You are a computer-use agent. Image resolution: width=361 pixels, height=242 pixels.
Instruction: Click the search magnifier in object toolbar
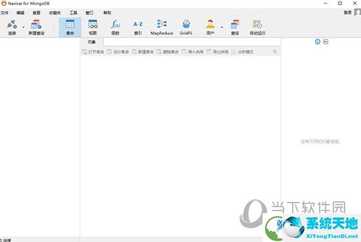[x=275, y=52]
